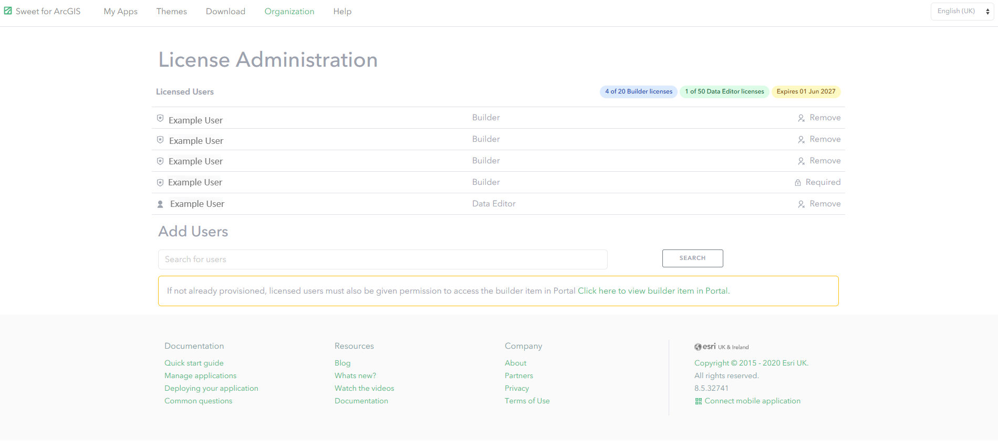Open the Quick start guide link
Viewport: 998px width, 448px height.
[x=194, y=363]
